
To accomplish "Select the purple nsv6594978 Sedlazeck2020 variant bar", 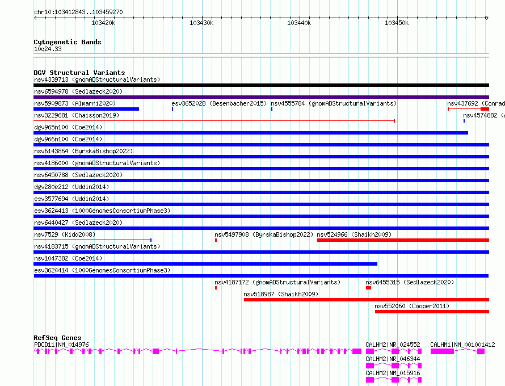I will click(x=261, y=97).
